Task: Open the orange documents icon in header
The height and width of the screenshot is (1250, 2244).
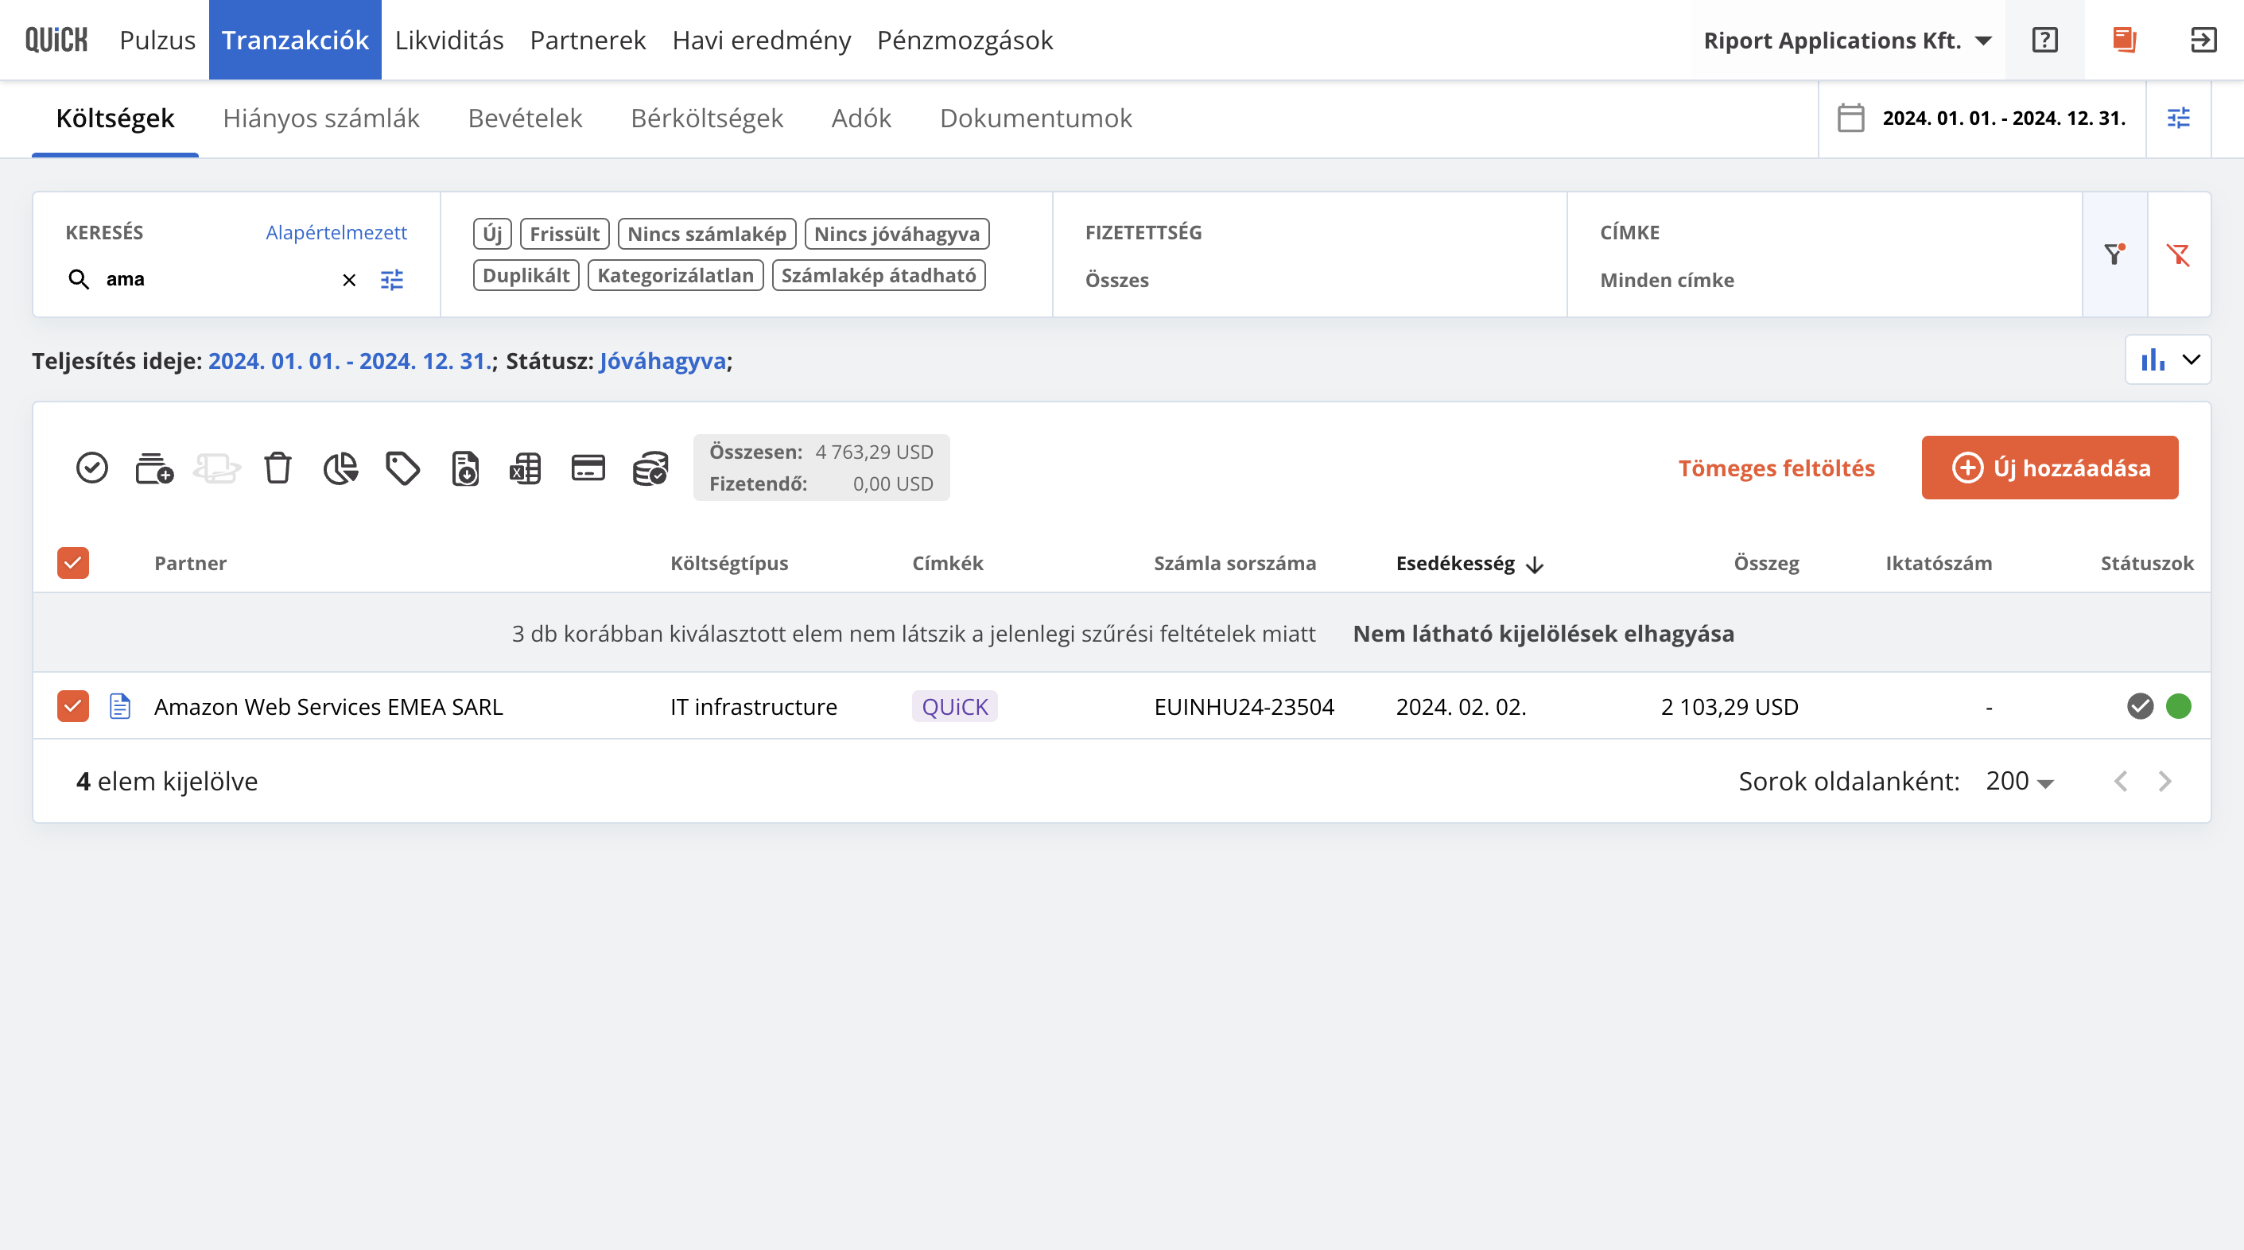Action: point(2124,40)
